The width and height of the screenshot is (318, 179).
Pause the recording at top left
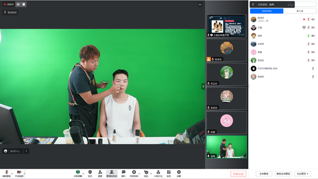click(18, 4)
